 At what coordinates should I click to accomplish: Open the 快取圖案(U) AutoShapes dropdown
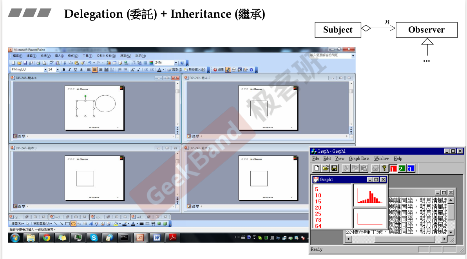coord(43,224)
